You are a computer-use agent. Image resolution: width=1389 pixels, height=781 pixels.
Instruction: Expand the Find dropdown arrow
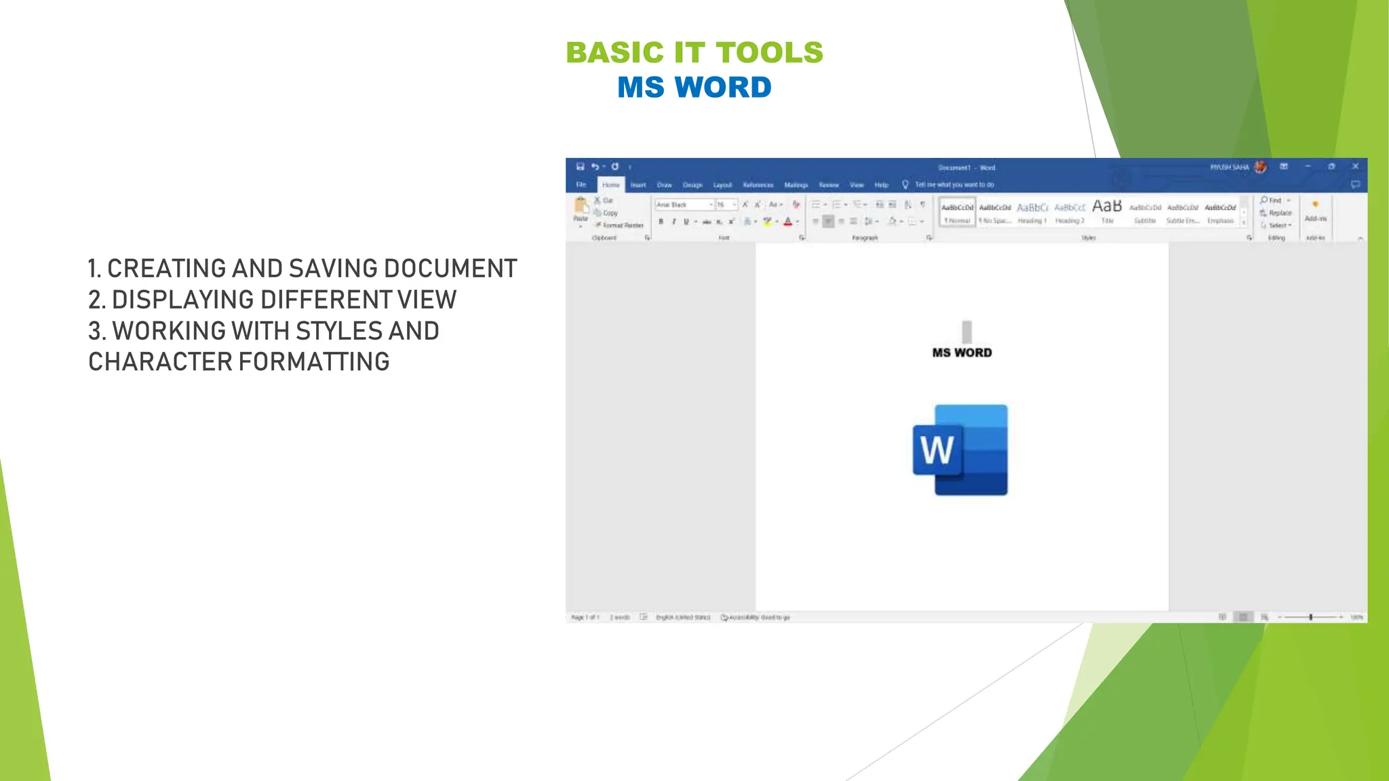click(1289, 201)
